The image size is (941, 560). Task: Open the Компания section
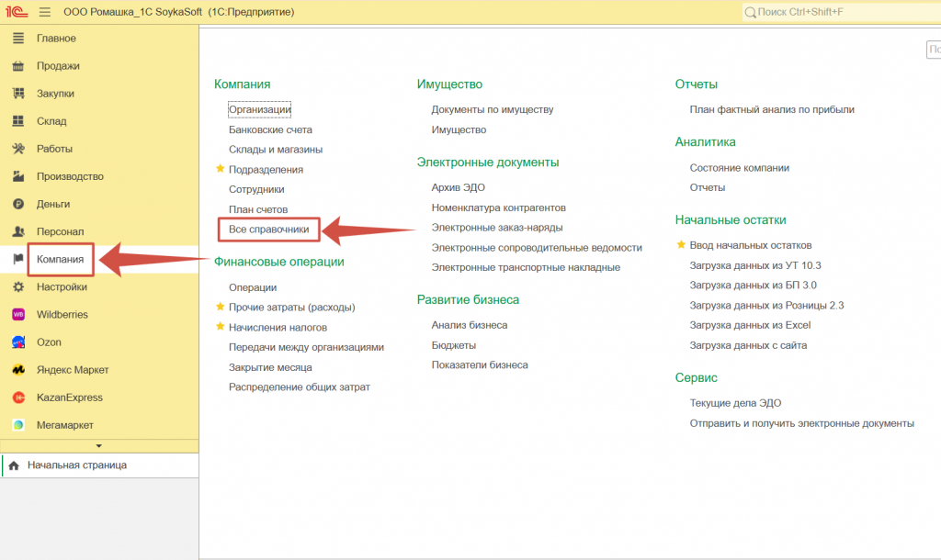pyautogui.click(x=61, y=260)
